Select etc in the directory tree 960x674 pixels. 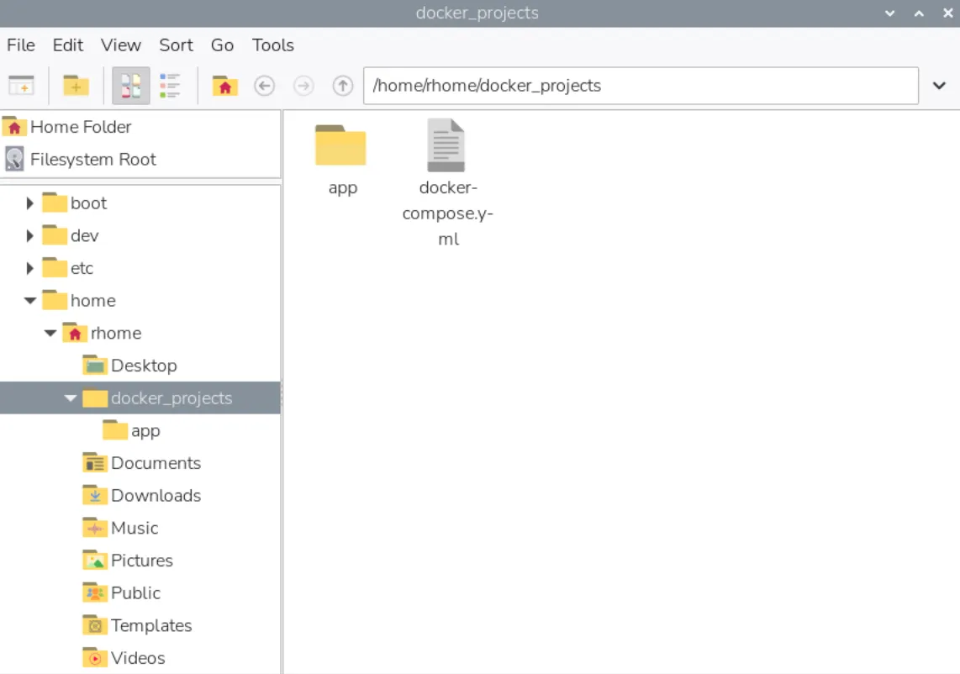coord(82,268)
